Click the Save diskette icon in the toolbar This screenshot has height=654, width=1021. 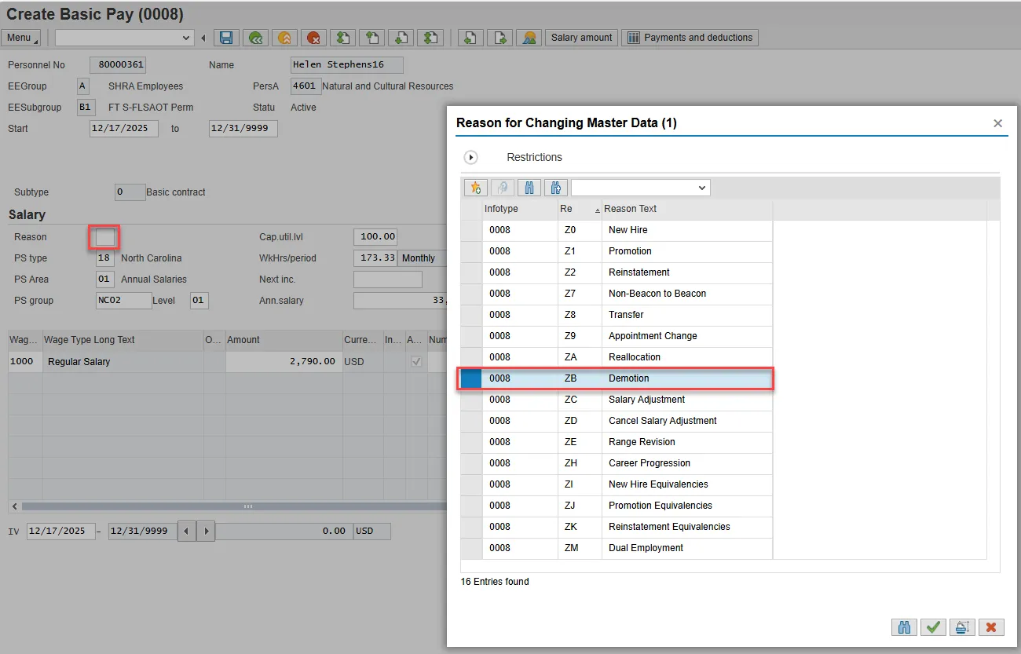[x=226, y=38]
